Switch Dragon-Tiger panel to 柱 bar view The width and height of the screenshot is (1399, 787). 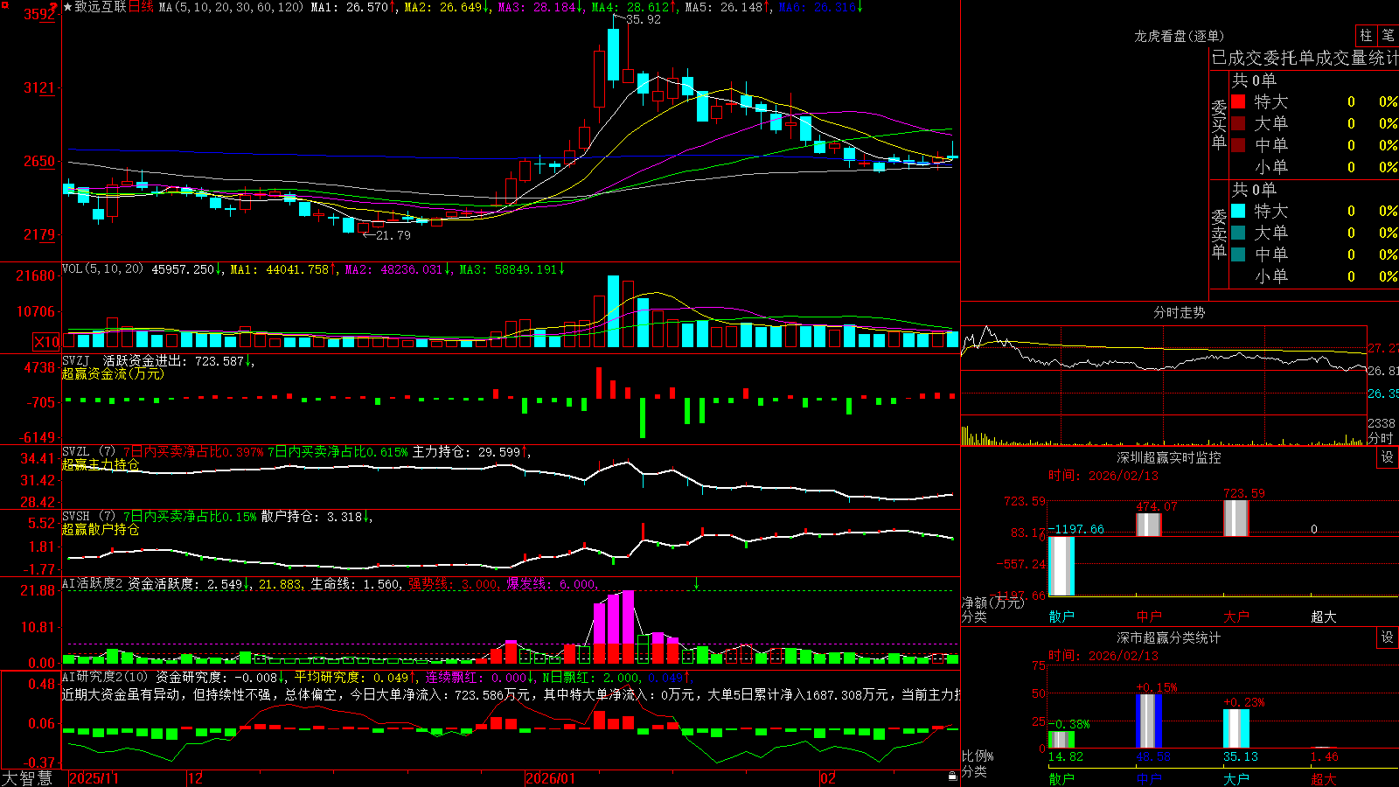pos(1366,36)
